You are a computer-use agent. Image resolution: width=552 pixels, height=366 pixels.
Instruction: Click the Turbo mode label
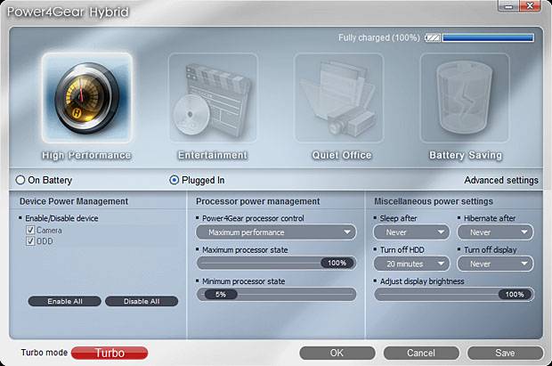pyautogui.click(x=44, y=353)
